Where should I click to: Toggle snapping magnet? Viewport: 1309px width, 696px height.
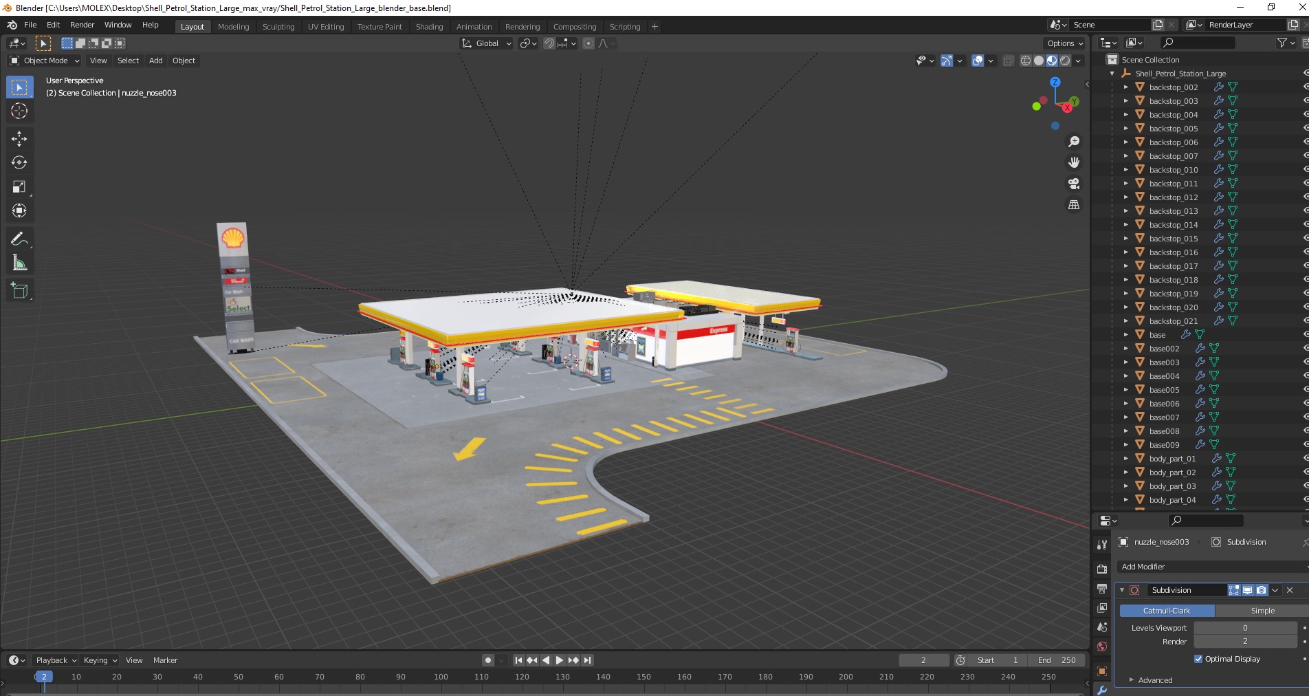(x=549, y=43)
